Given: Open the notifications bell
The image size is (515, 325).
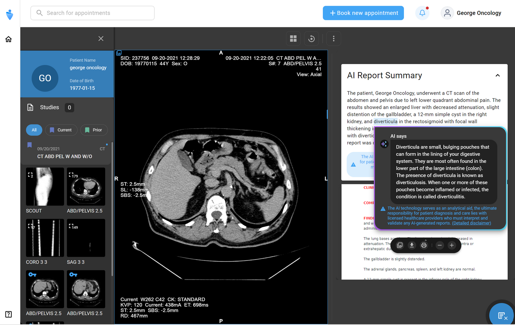Looking at the screenshot, I should click(422, 13).
